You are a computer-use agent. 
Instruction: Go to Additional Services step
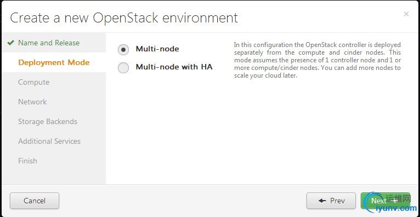pos(49,141)
